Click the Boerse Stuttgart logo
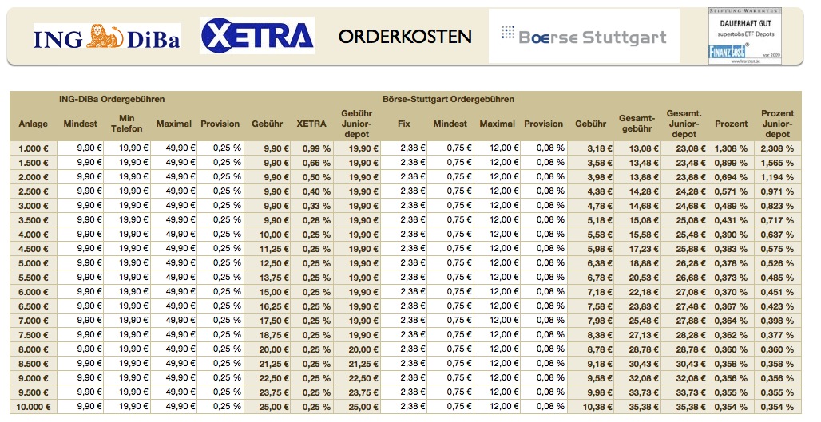 pyautogui.click(x=584, y=36)
